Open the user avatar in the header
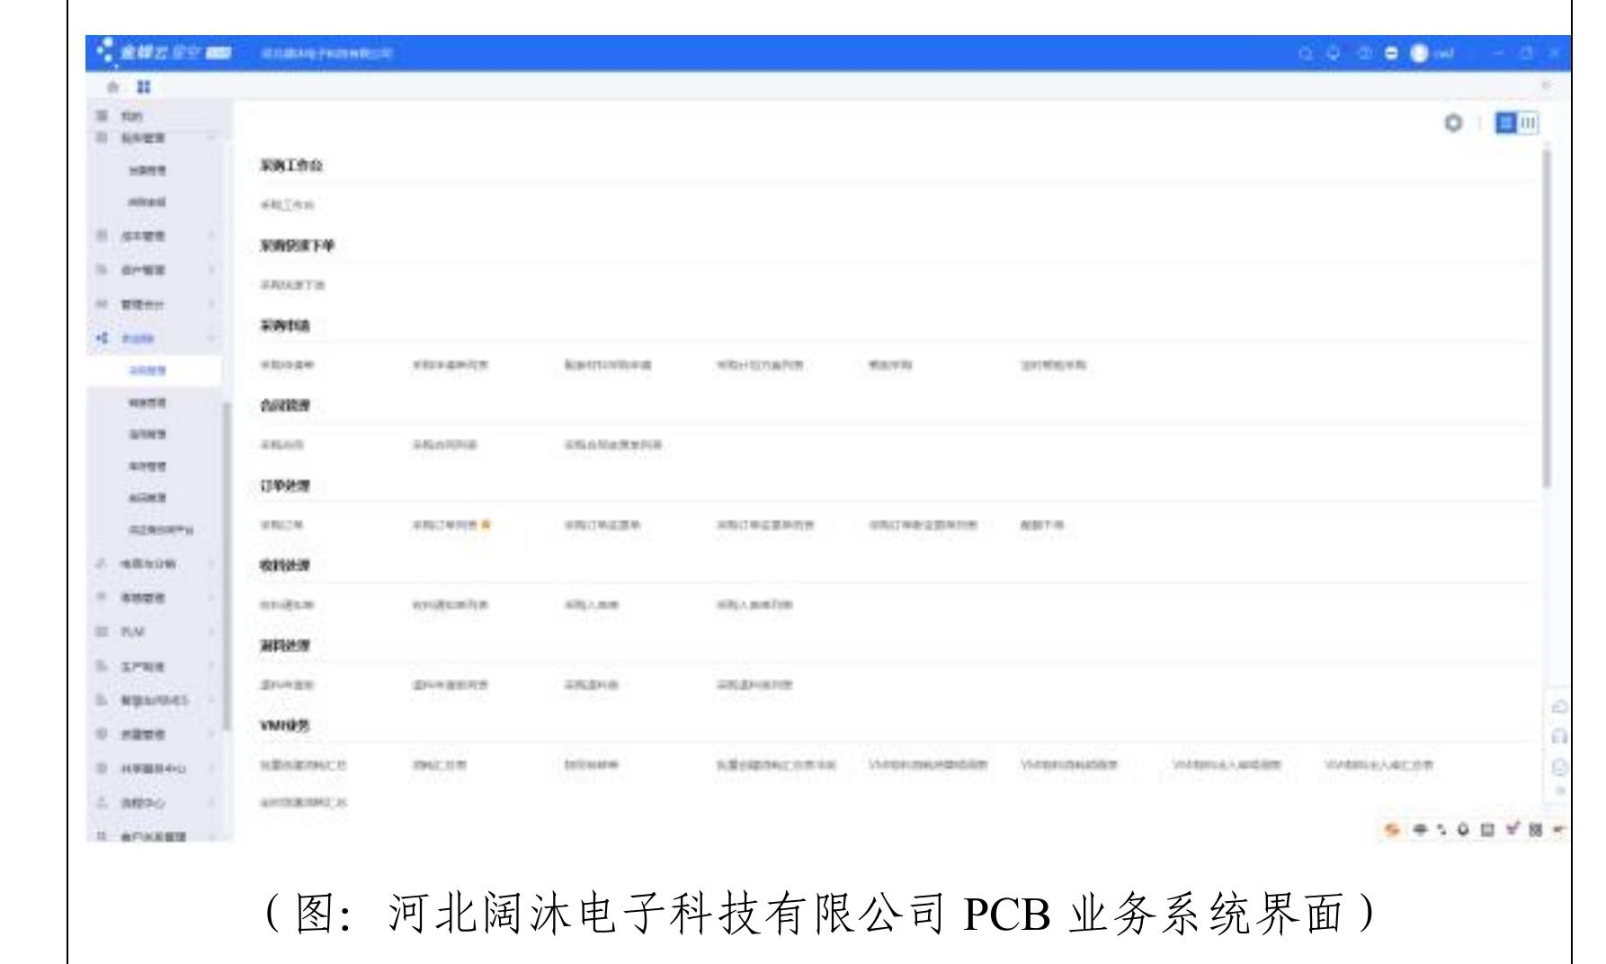 [1420, 53]
